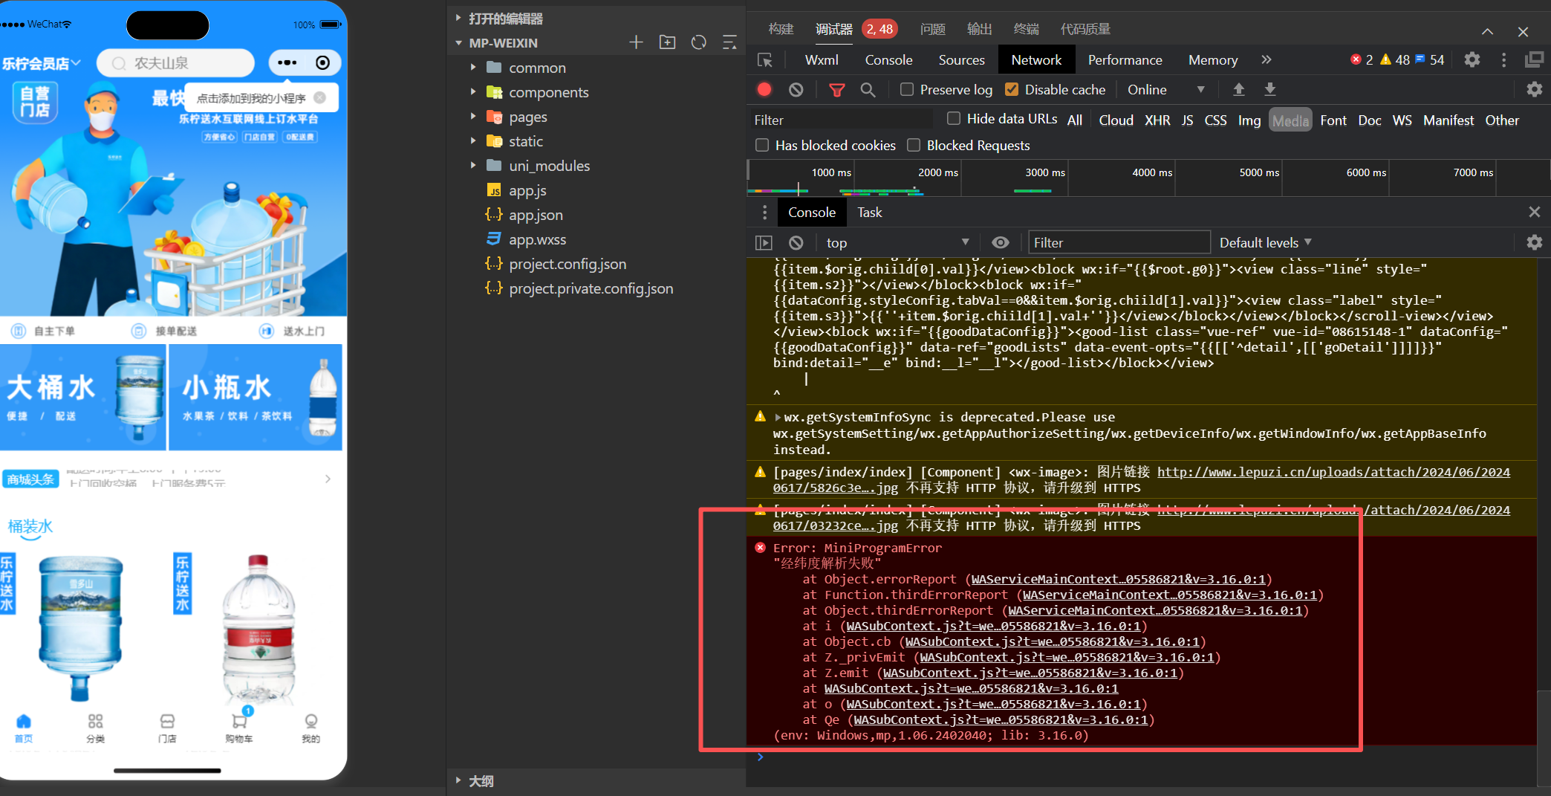Open DevTools three-dot menu
1551x796 pixels.
pos(1503,60)
